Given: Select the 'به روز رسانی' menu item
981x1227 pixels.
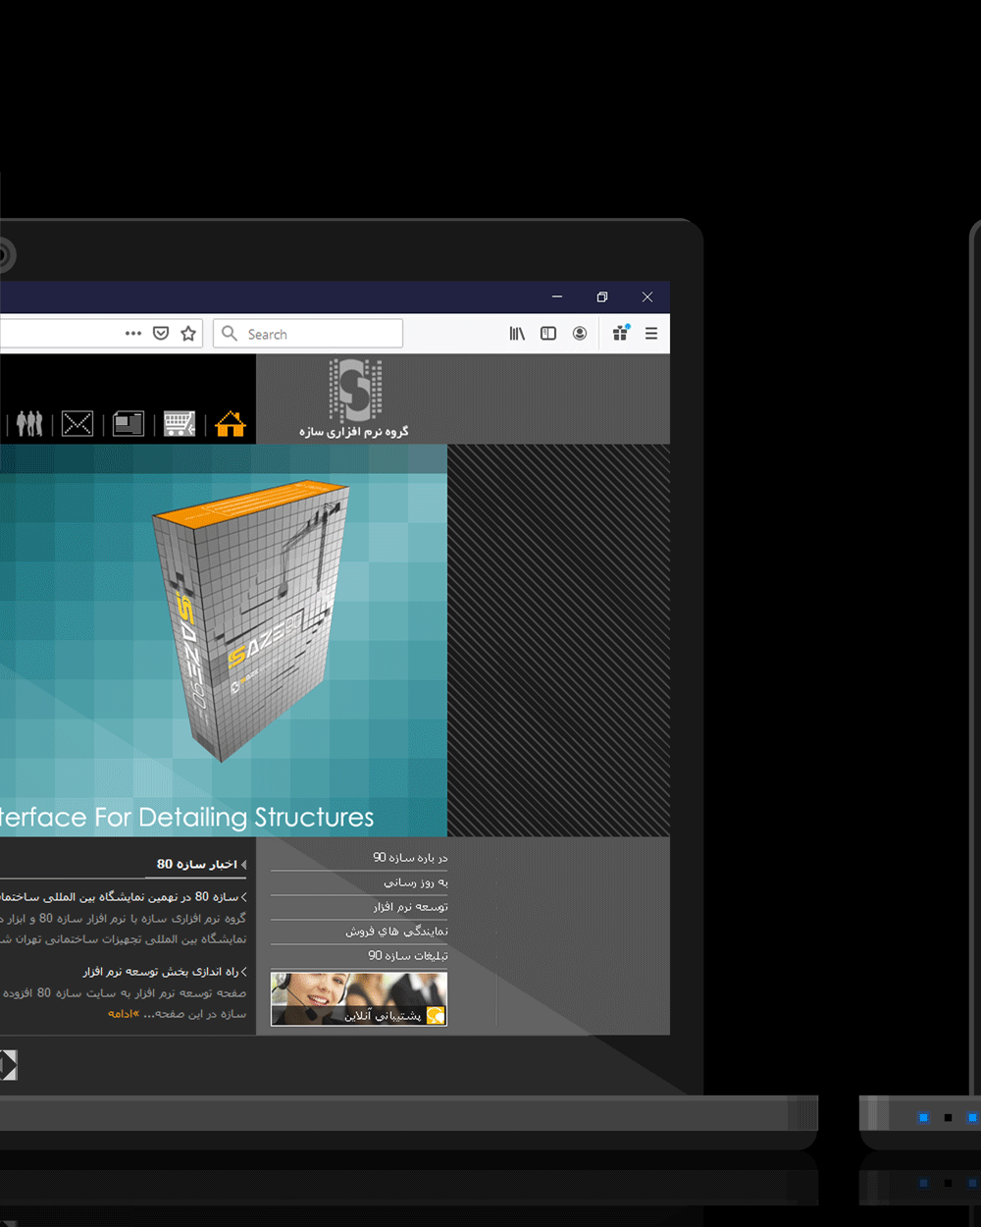Looking at the screenshot, I should point(416,882).
